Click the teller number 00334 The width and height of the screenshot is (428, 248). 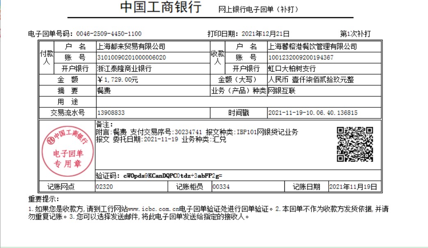pyautogui.click(x=221, y=187)
